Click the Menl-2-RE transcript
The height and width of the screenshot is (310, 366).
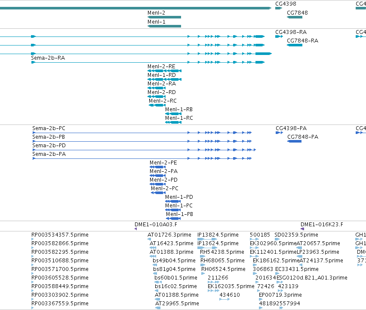[164, 70]
